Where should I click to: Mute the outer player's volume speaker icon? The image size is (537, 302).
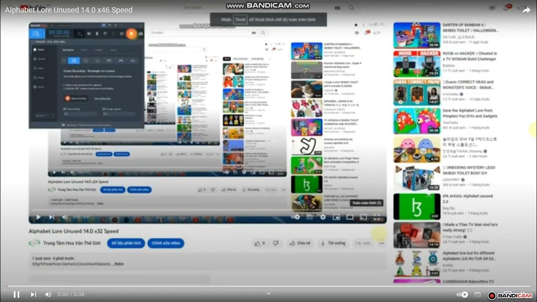[48, 294]
